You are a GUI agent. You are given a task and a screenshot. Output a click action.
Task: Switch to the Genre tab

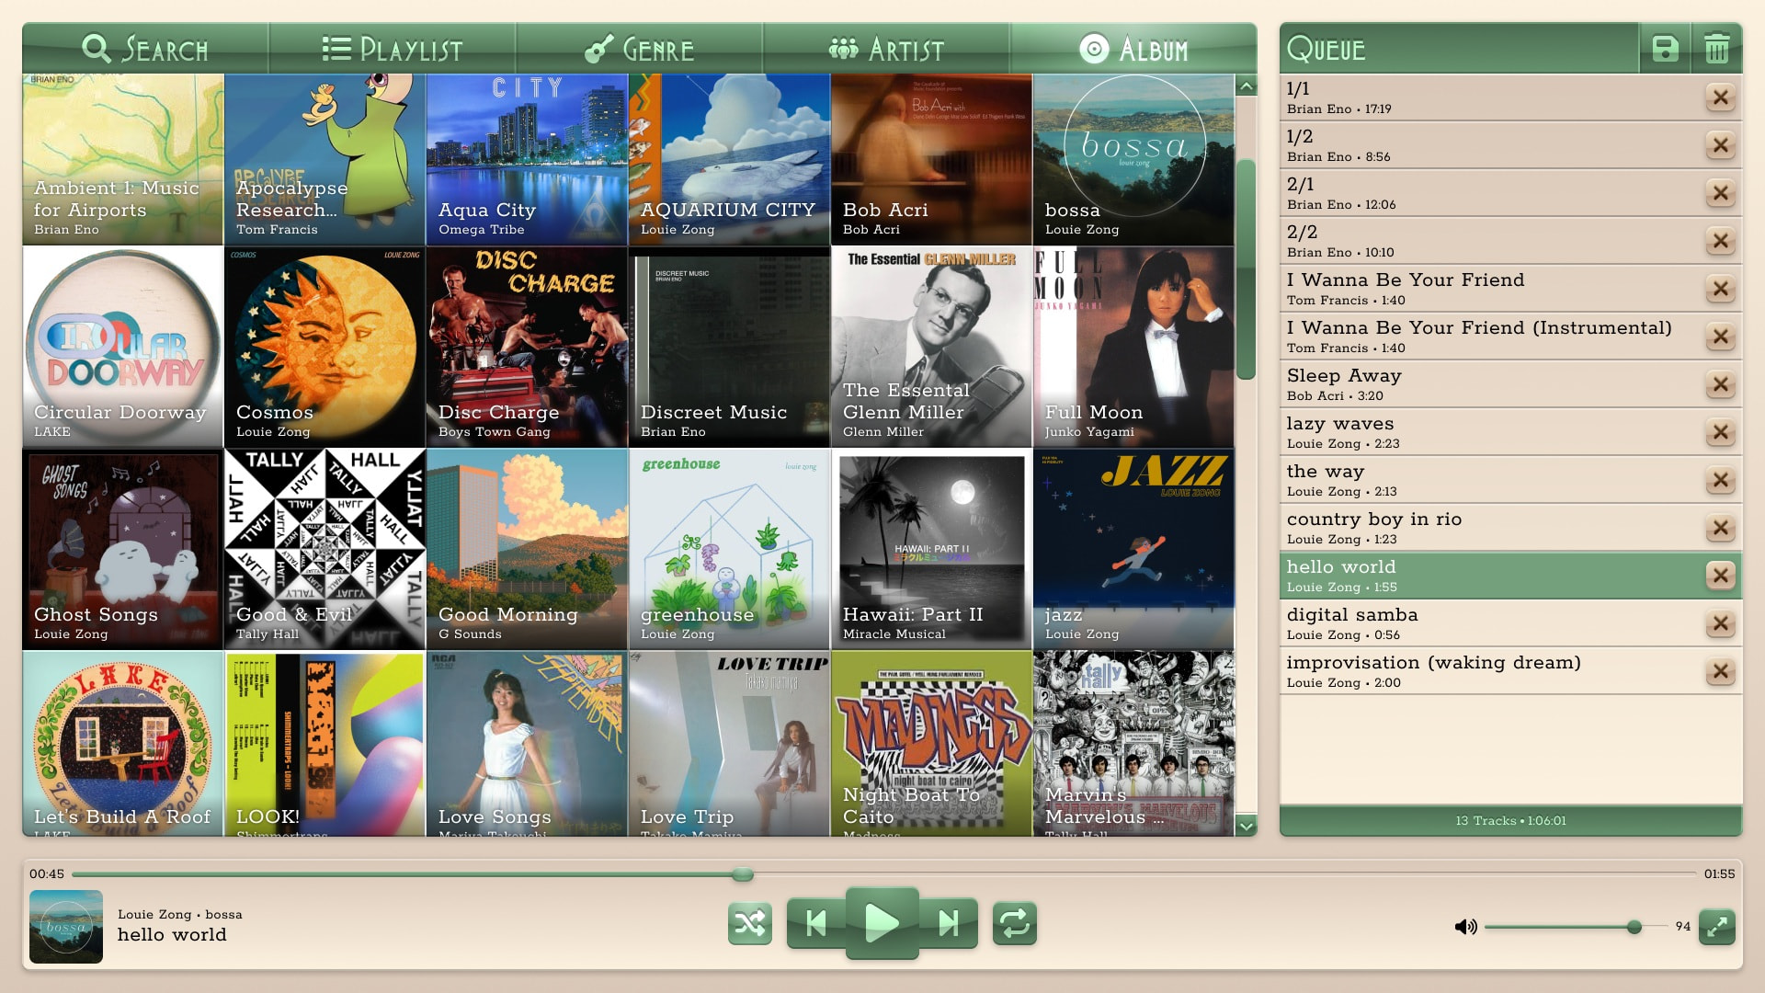(640, 49)
